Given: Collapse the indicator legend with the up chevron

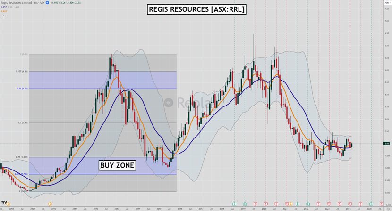Looking at the screenshot, I should click(3, 16).
